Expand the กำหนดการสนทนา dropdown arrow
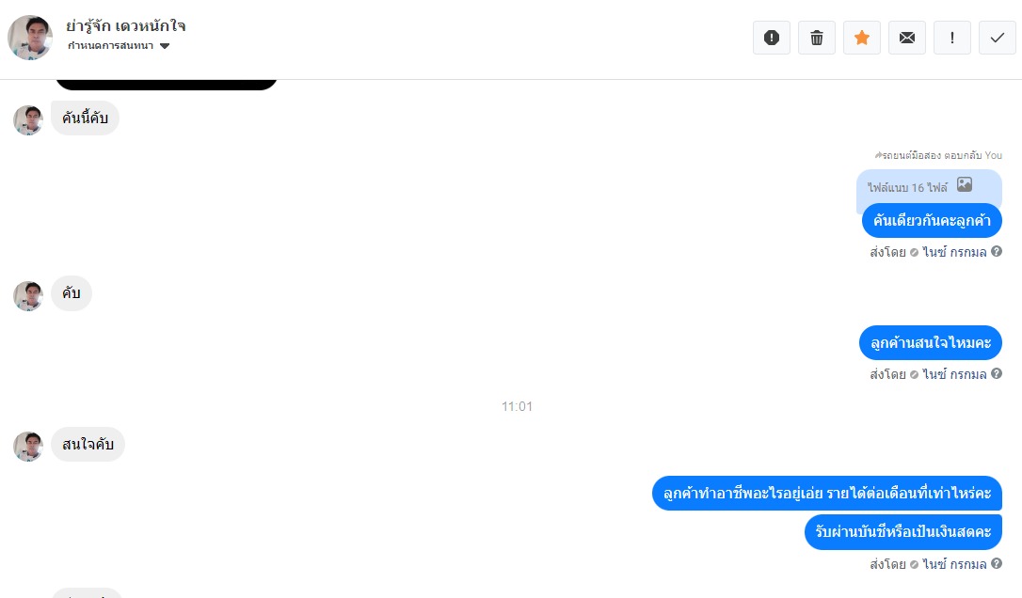 pos(165,45)
